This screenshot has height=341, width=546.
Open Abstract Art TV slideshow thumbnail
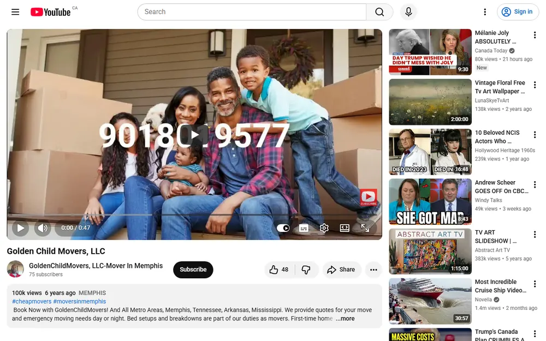[x=430, y=252]
